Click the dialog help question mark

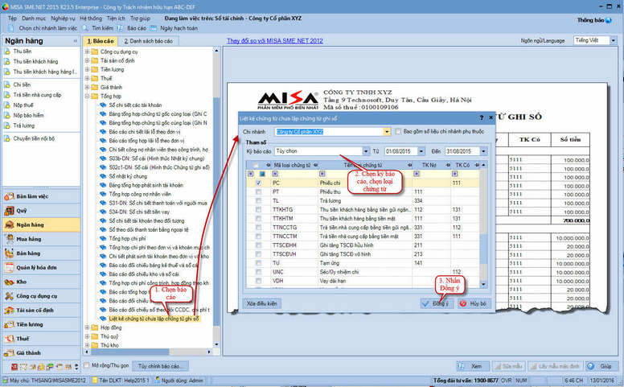point(482,117)
